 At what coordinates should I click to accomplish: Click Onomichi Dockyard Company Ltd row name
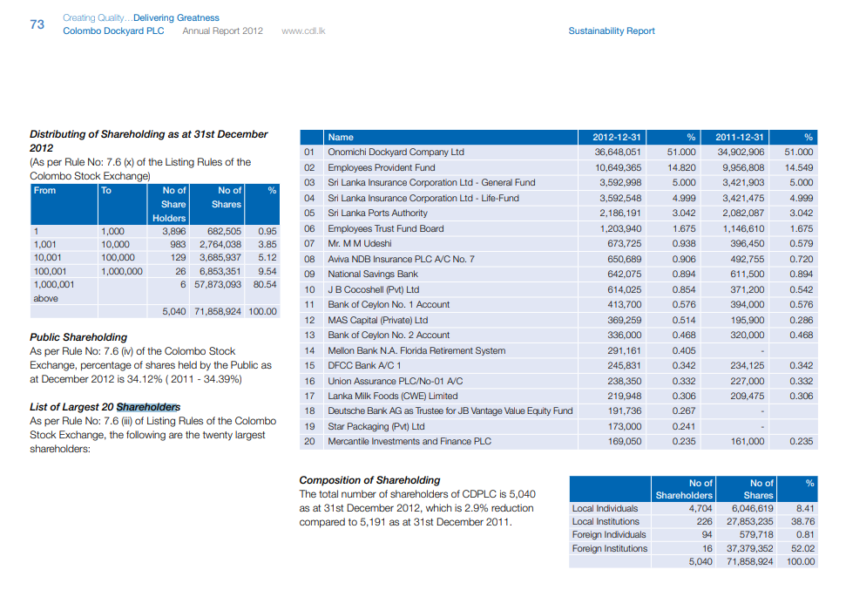coord(396,153)
